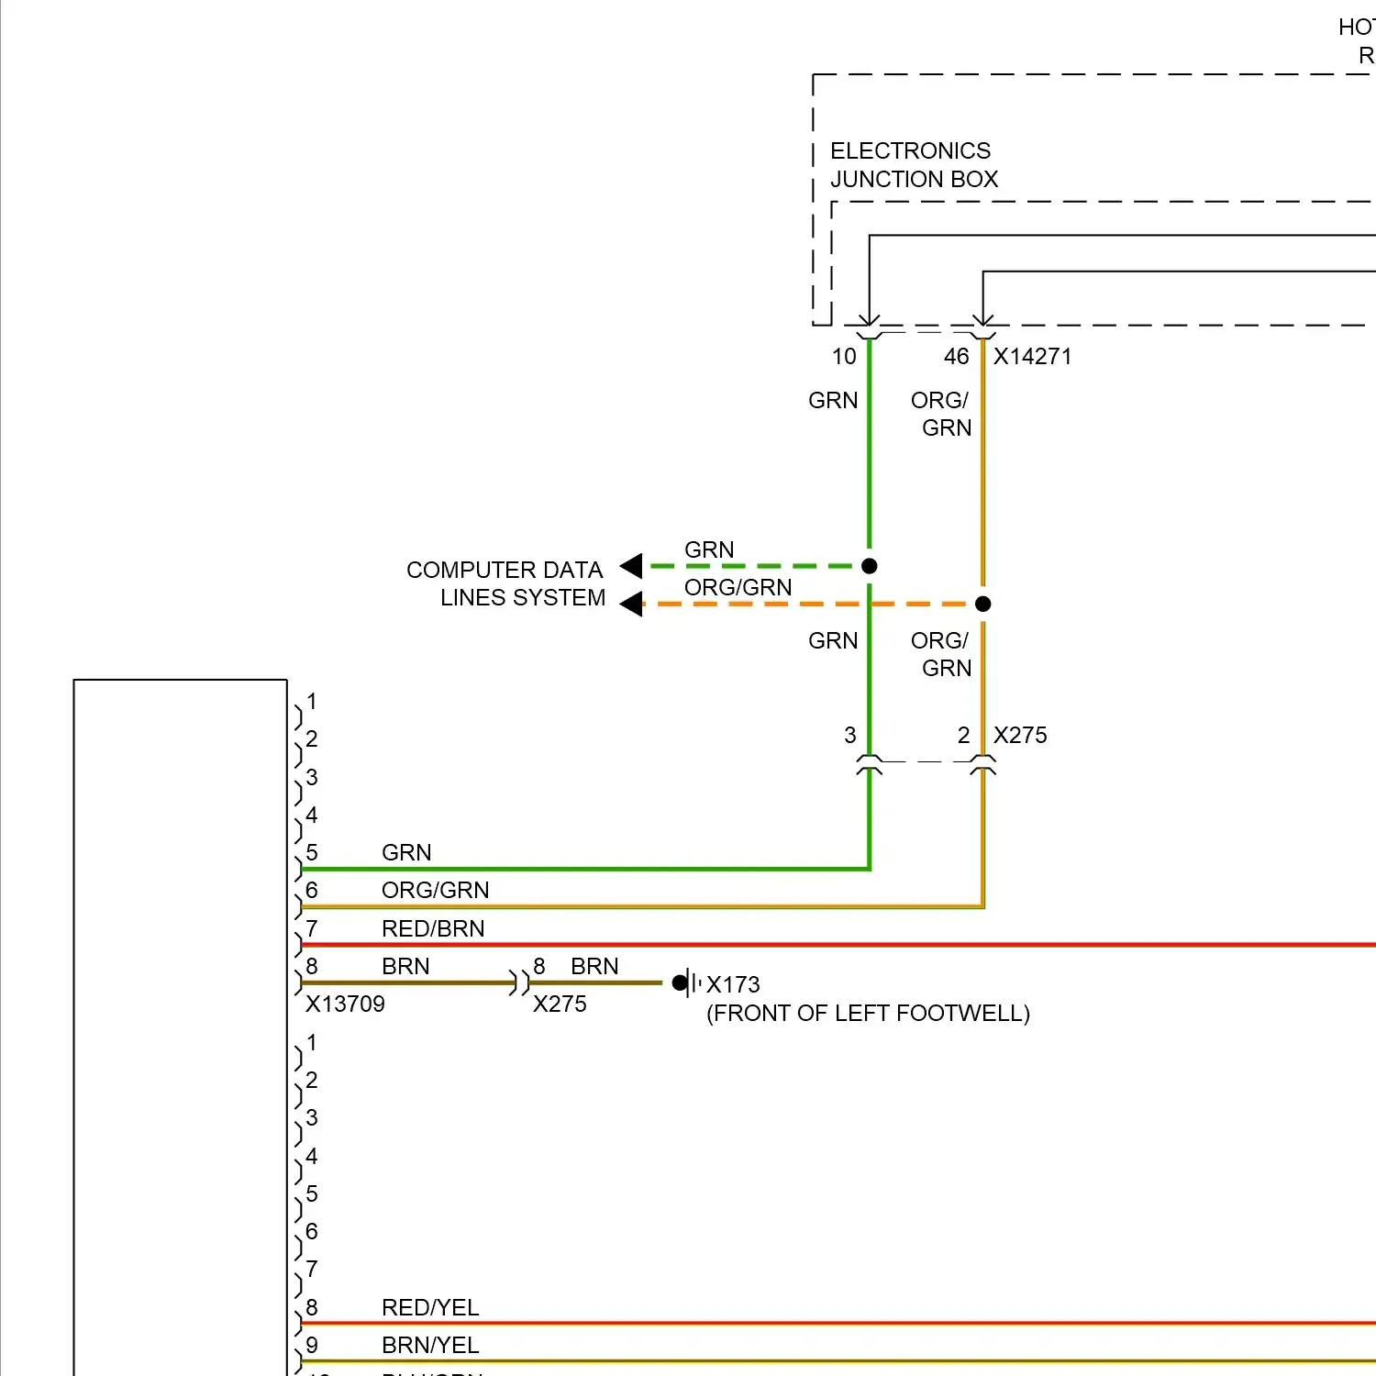Click the orange dashed line arrowhead
This screenshot has height=1376, width=1376.
coord(631,604)
